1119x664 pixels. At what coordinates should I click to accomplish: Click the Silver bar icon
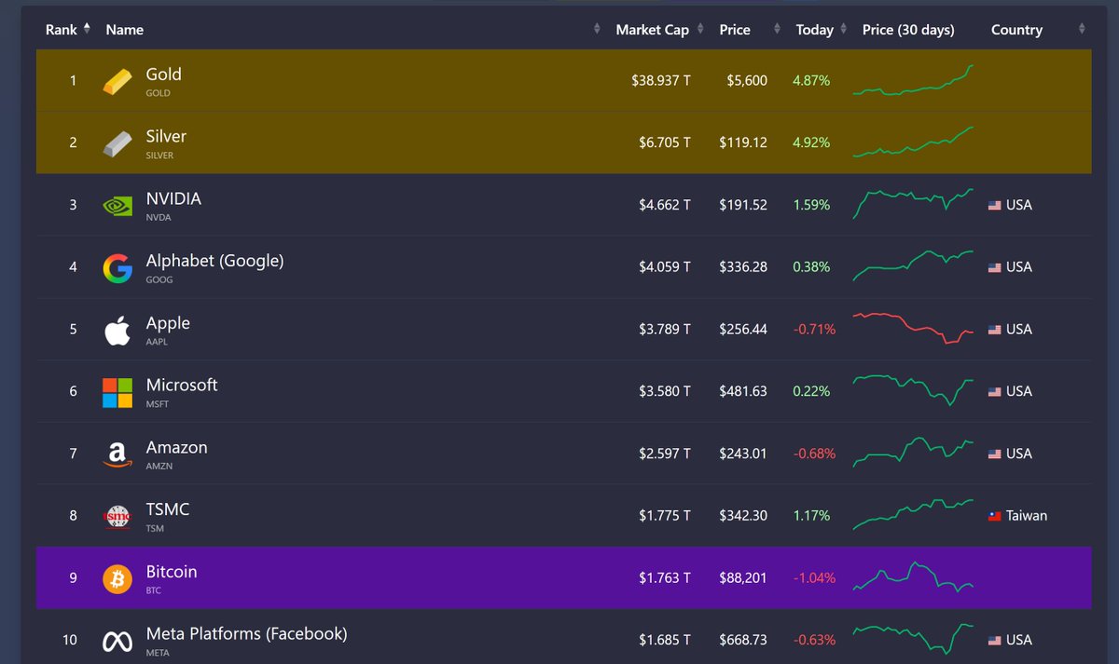click(x=117, y=143)
